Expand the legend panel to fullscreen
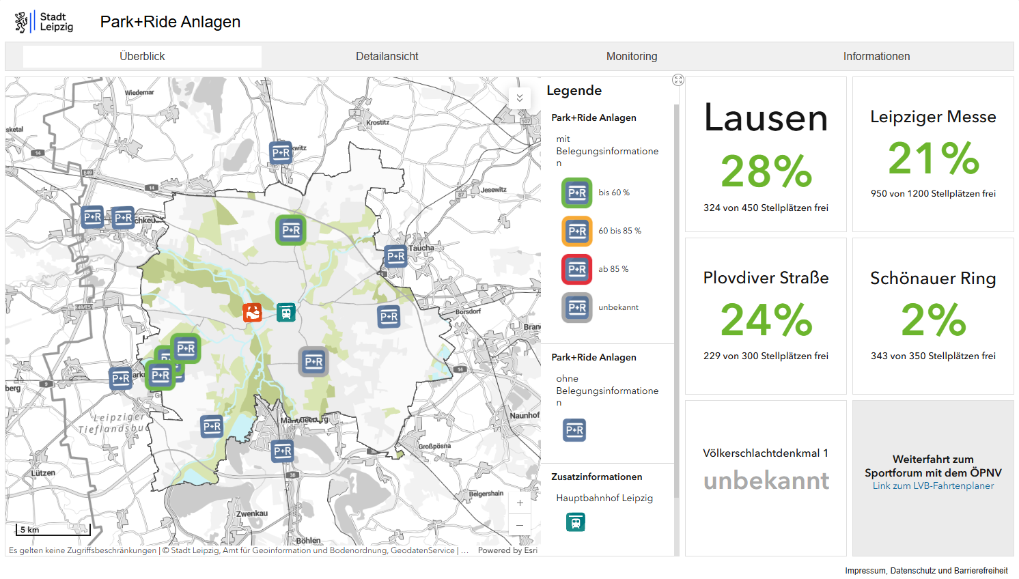 pyautogui.click(x=678, y=80)
